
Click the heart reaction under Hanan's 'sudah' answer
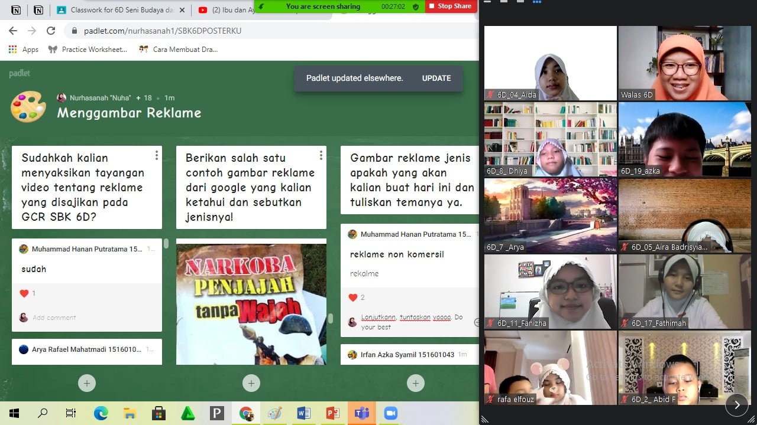point(25,293)
